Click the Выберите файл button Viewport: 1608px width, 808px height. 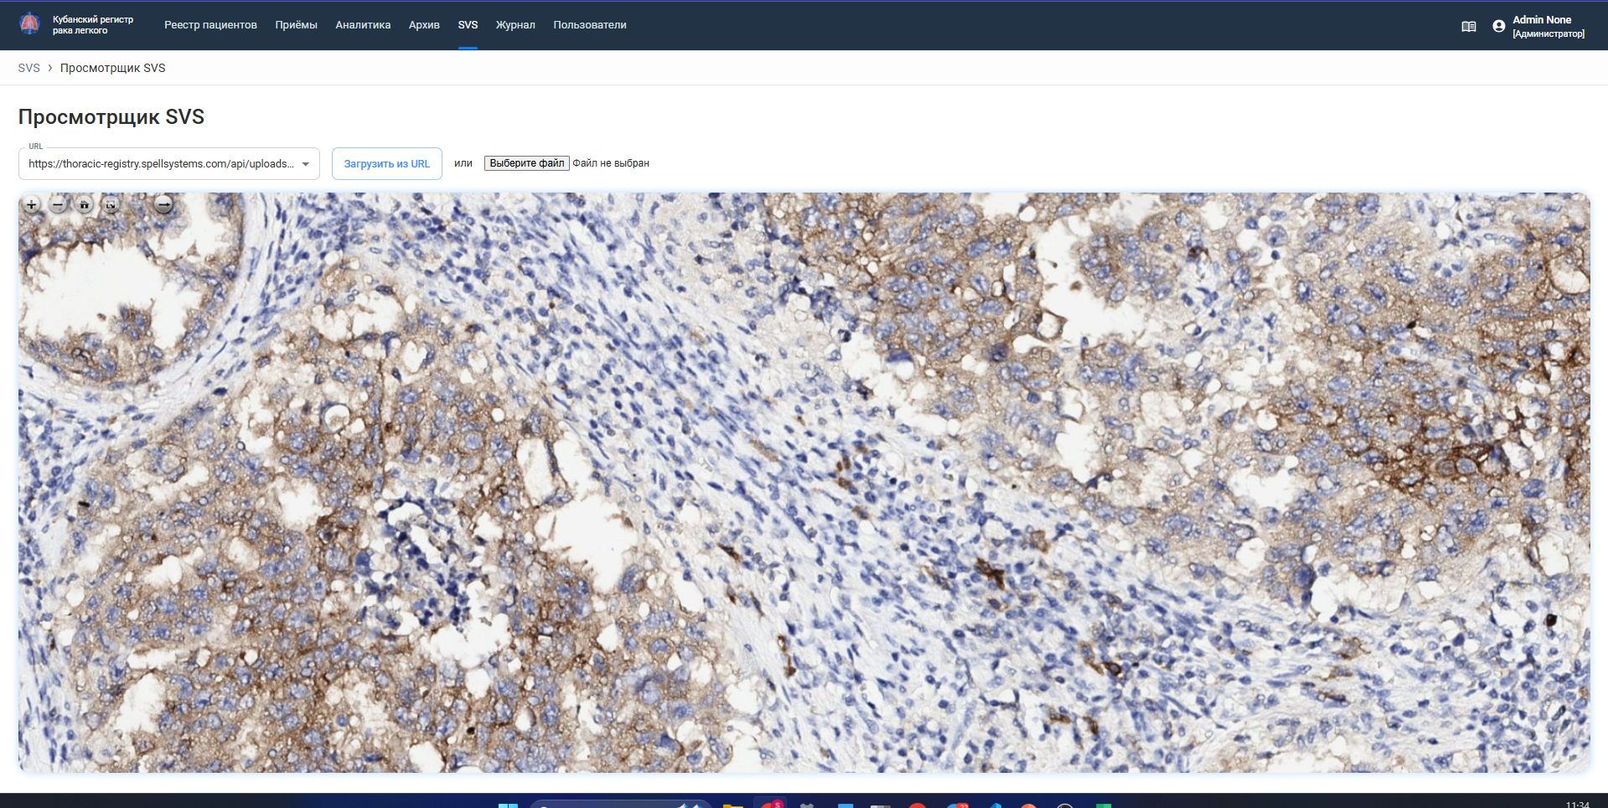[x=526, y=163]
